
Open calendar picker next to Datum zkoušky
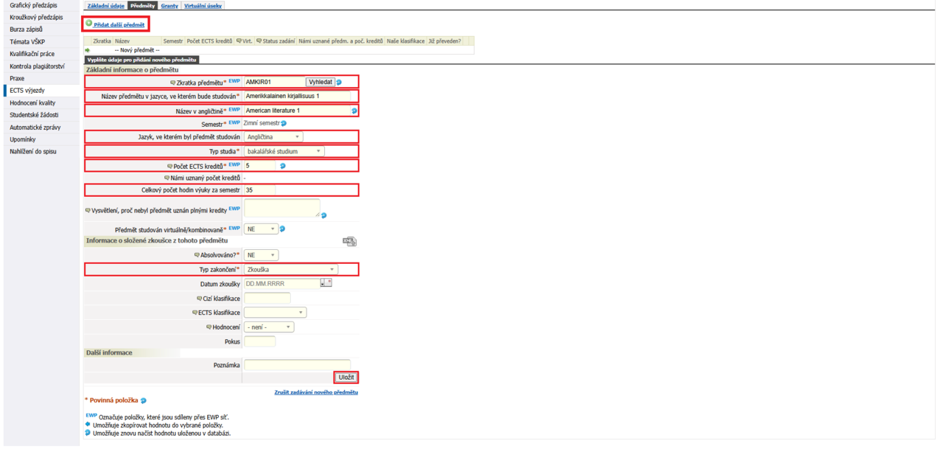click(324, 283)
